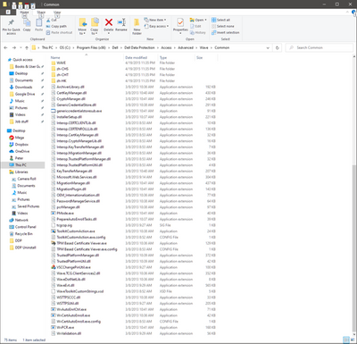This screenshot has width=357, height=344.
Task: Switch to the Home ribbon tab
Action: [24, 13]
